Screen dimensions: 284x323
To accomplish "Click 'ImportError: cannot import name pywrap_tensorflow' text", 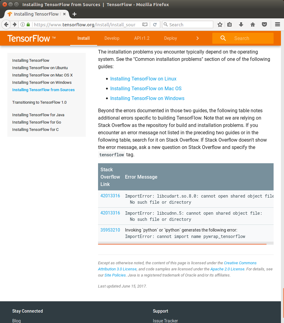I will [185, 236].
